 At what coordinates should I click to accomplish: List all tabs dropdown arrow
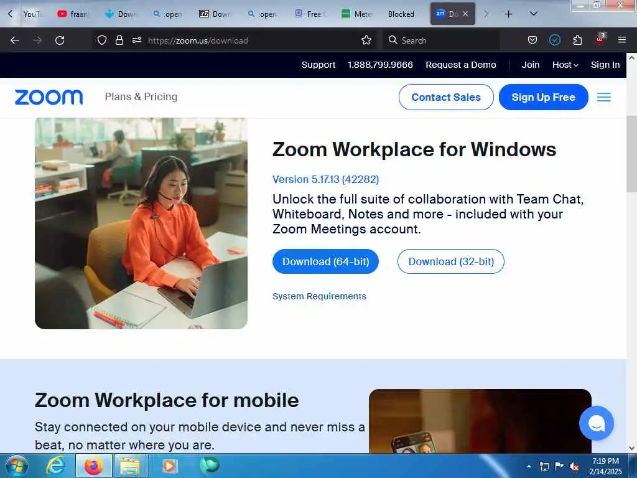(x=534, y=14)
